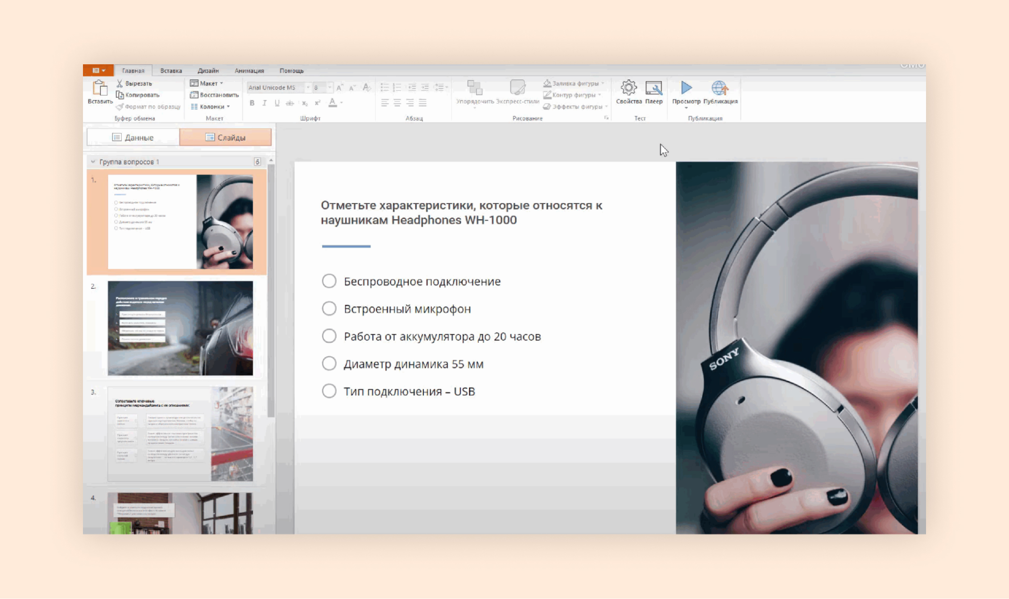Toggle strikethrough formatting
Image resolution: width=1009 pixels, height=599 pixels.
point(290,103)
